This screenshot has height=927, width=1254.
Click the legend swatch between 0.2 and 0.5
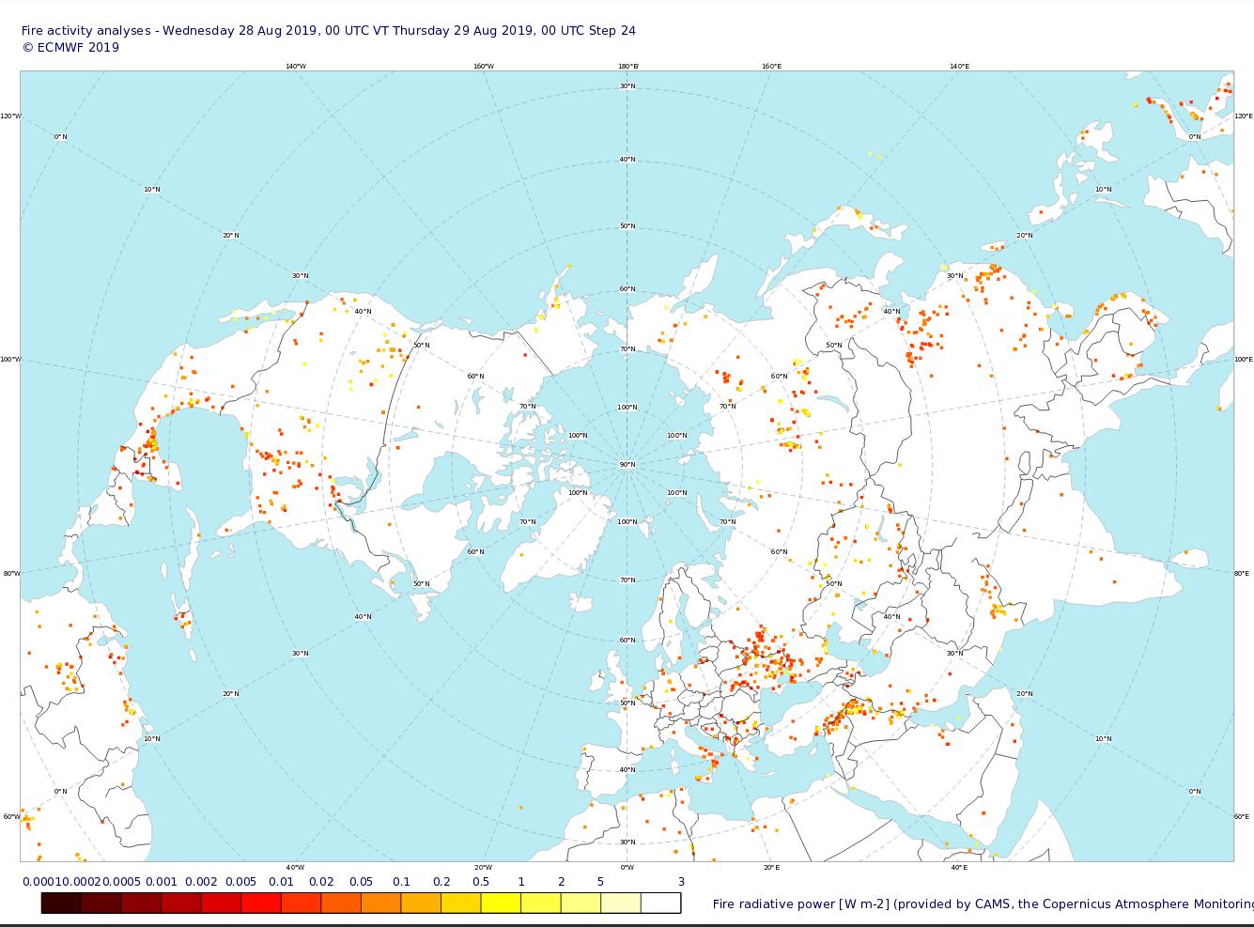tap(460, 904)
